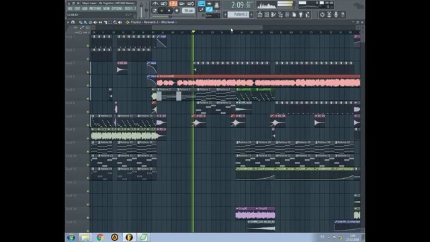Image resolution: width=430 pixels, height=242 pixels.
Task: Click the Playlist clip source green icon
Action: (127, 22)
